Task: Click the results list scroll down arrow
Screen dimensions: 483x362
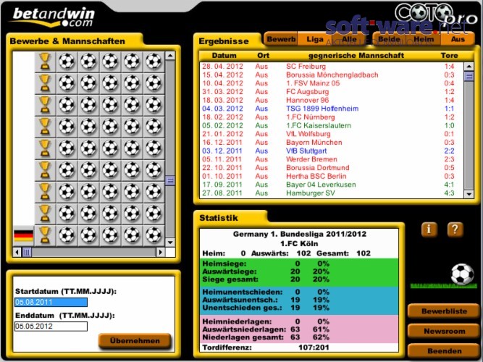Action: click(469, 194)
